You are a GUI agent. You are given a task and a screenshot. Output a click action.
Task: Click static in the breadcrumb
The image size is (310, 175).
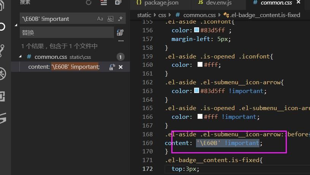[x=144, y=15]
